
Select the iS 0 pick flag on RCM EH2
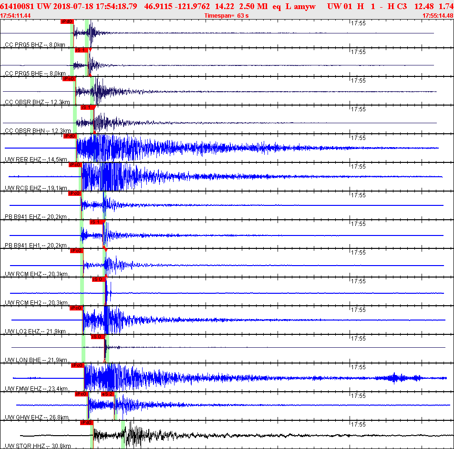click(x=99, y=279)
